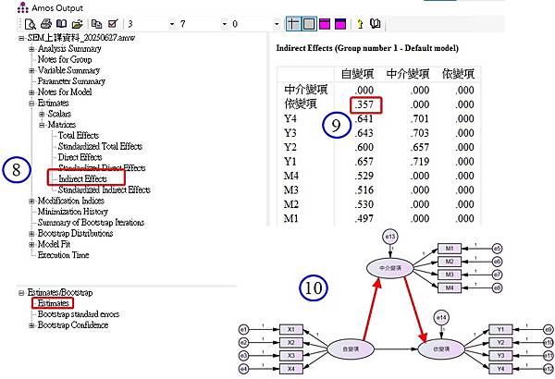Screen dimensions: 555x379
Task: Open Page Setup book icon
Action: [x=62, y=24]
